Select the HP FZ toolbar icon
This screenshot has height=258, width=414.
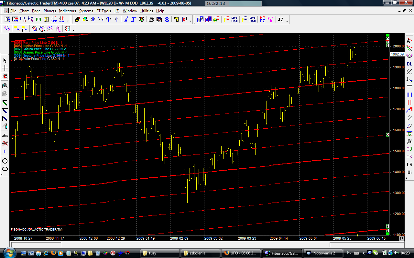[x=262, y=20]
